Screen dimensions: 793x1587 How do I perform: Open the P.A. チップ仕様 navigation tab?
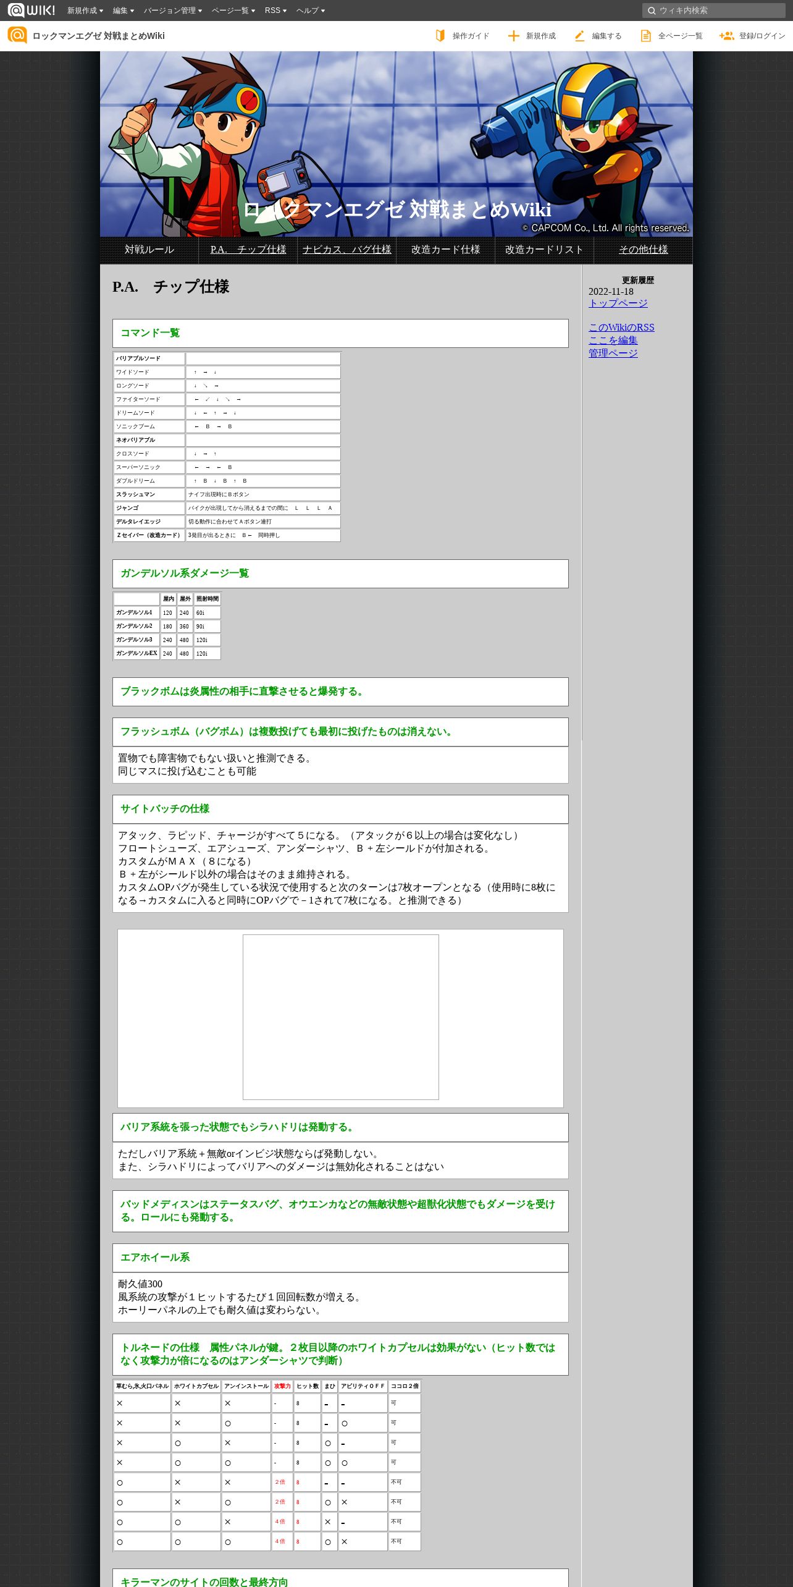click(x=248, y=250)
